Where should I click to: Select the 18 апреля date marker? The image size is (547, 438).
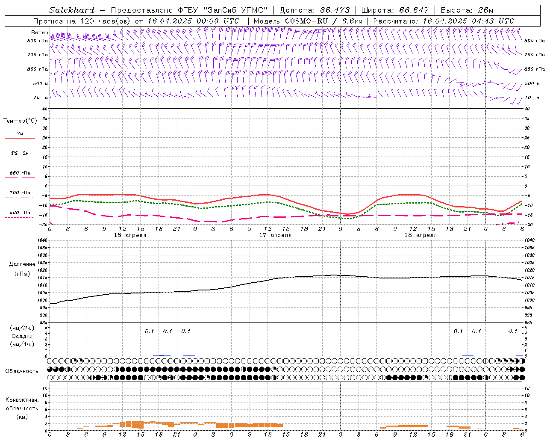[x=421, y=235]
